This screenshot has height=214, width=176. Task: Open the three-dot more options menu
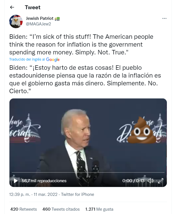164,18
